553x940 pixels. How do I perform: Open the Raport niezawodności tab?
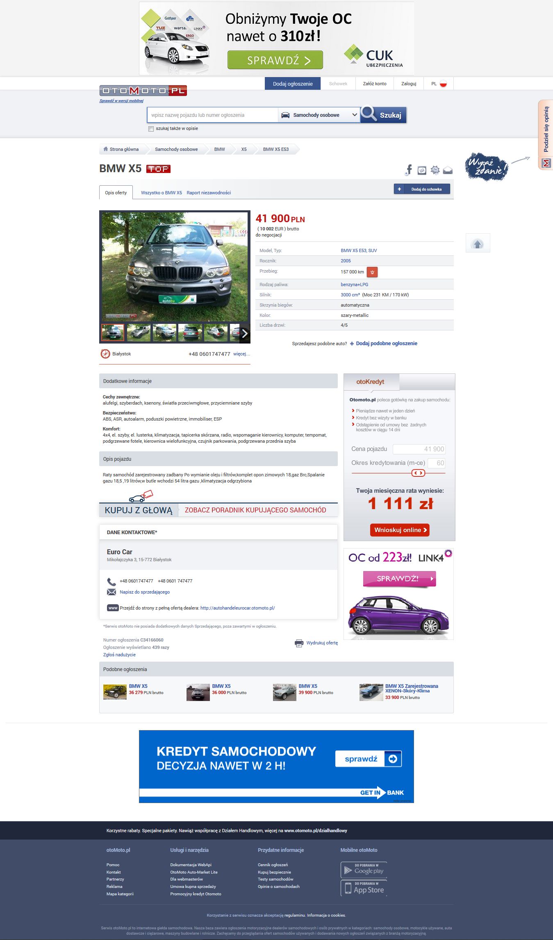tap(209, 193)
